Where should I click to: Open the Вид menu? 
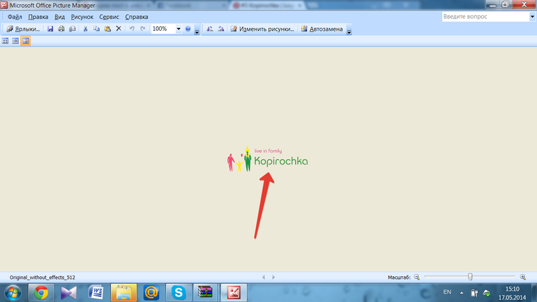tap(59, 17)
